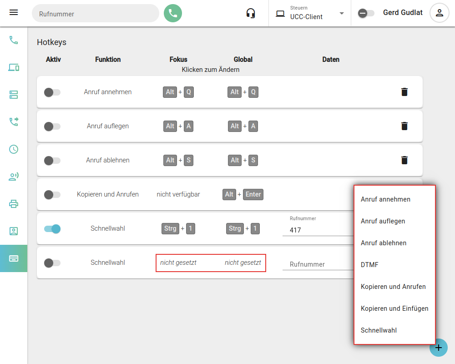Enable the Anruf annehmen hotkey toggle
The width and height of the screenshot is (455, 364).
pyautogui.click(x=52, y=92)
